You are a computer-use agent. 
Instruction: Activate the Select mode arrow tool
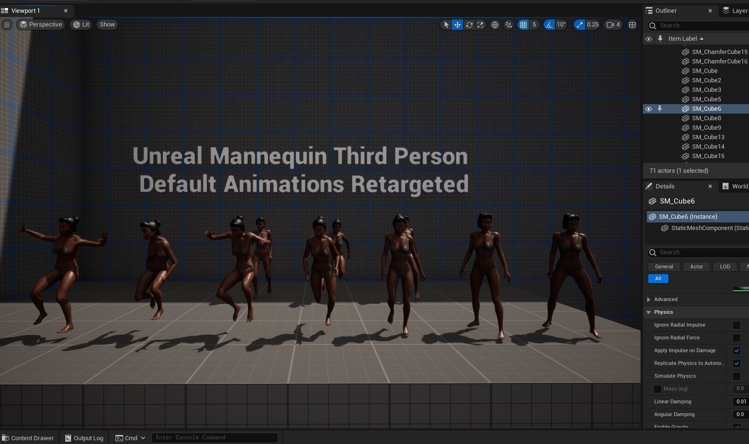446,25
